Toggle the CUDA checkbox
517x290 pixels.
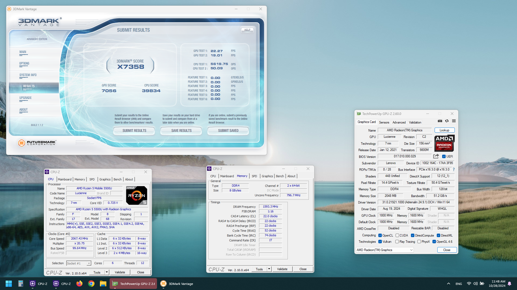pos(397,235)
